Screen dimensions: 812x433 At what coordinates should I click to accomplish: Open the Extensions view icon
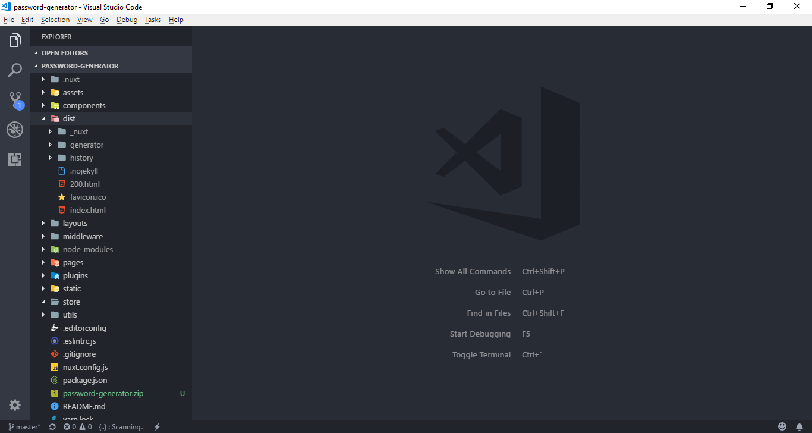click(x=15, y=159)
